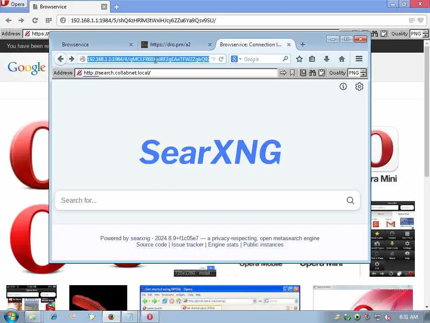Viewport: 430px width, 323px height.
Task: Open Opera Mini phone screenshot thumbnail
Action: [x=392, y=239]
